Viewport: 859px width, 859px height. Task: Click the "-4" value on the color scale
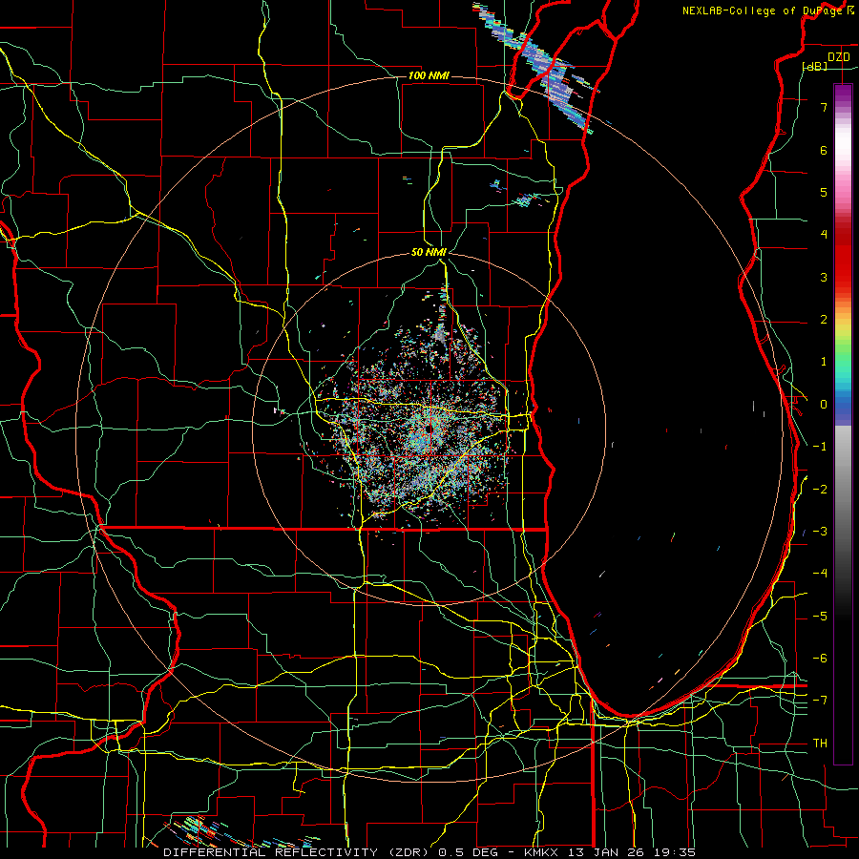820,574
